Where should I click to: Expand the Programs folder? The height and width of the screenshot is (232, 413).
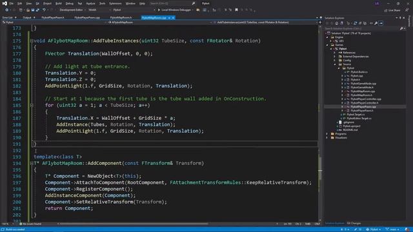pos(327,134)
